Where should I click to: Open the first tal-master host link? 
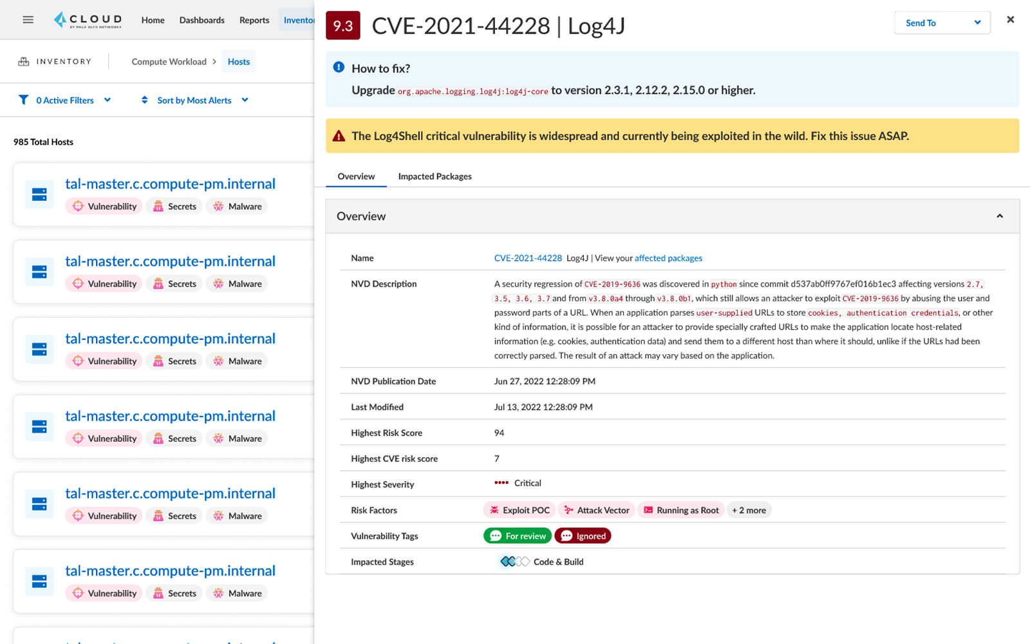(x=171, y=184)
